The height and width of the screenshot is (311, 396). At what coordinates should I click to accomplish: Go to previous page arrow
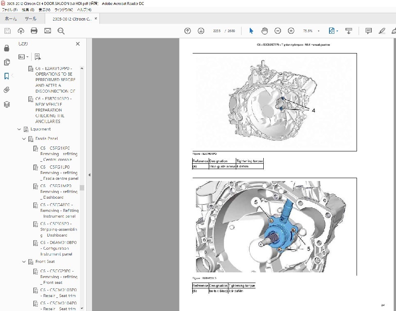coord(187,31)
